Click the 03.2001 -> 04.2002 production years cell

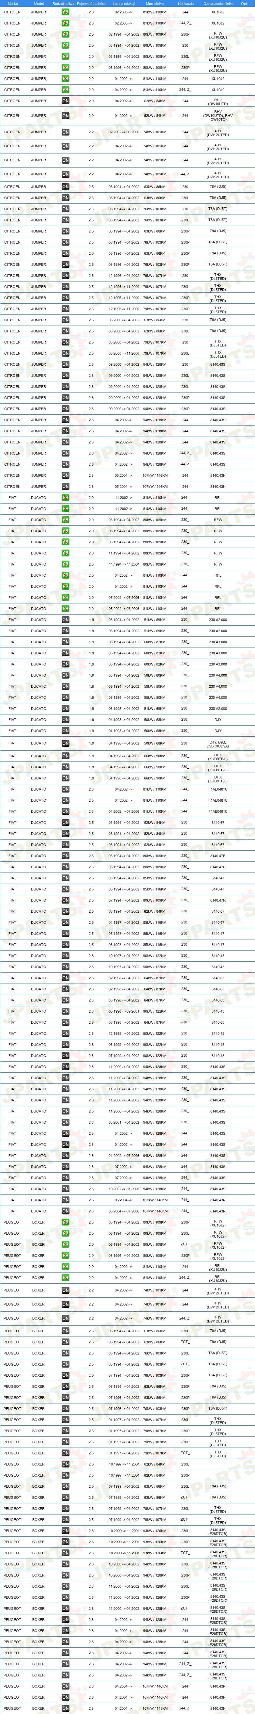point(124,1123)
